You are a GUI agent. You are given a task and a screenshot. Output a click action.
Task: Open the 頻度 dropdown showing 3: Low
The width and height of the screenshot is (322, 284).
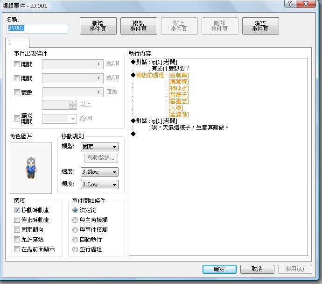pos(99,185)
